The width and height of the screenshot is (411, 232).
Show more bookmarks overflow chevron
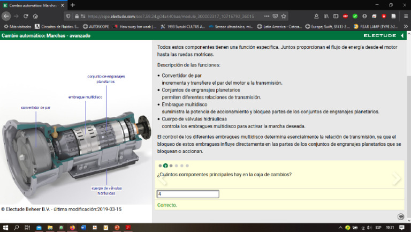(406, 26)
